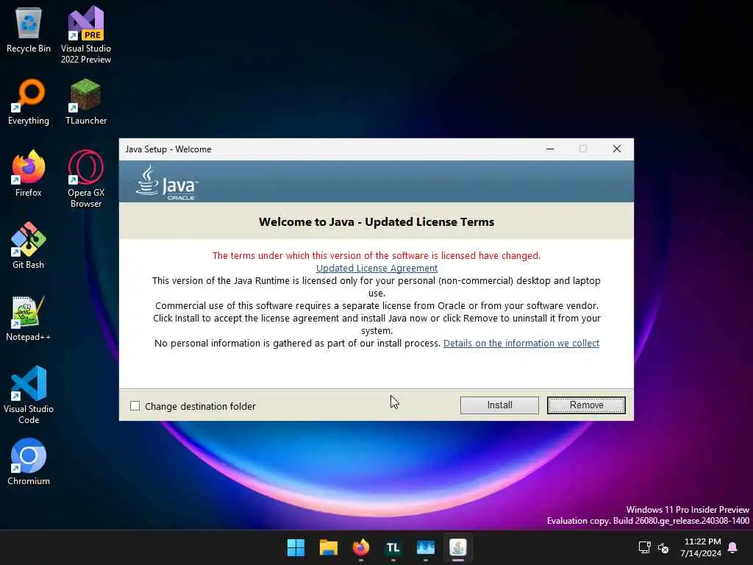
Task: Open the Windows Start menu
Action: (x=296, y=547)
